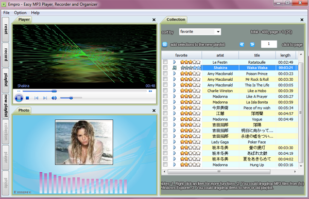Click the reset sidebar button

6,29
